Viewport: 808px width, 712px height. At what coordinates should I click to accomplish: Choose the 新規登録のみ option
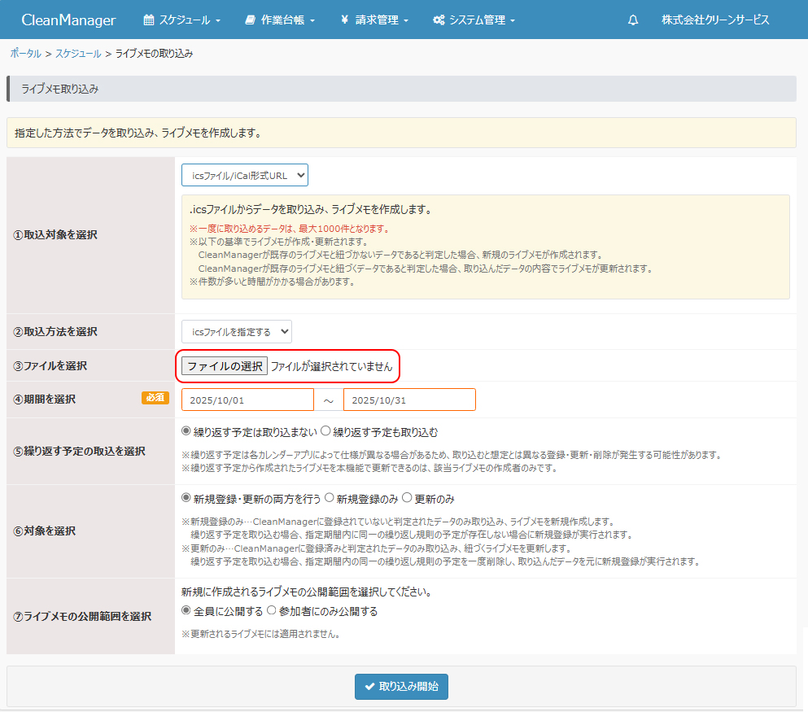[330, 498]
